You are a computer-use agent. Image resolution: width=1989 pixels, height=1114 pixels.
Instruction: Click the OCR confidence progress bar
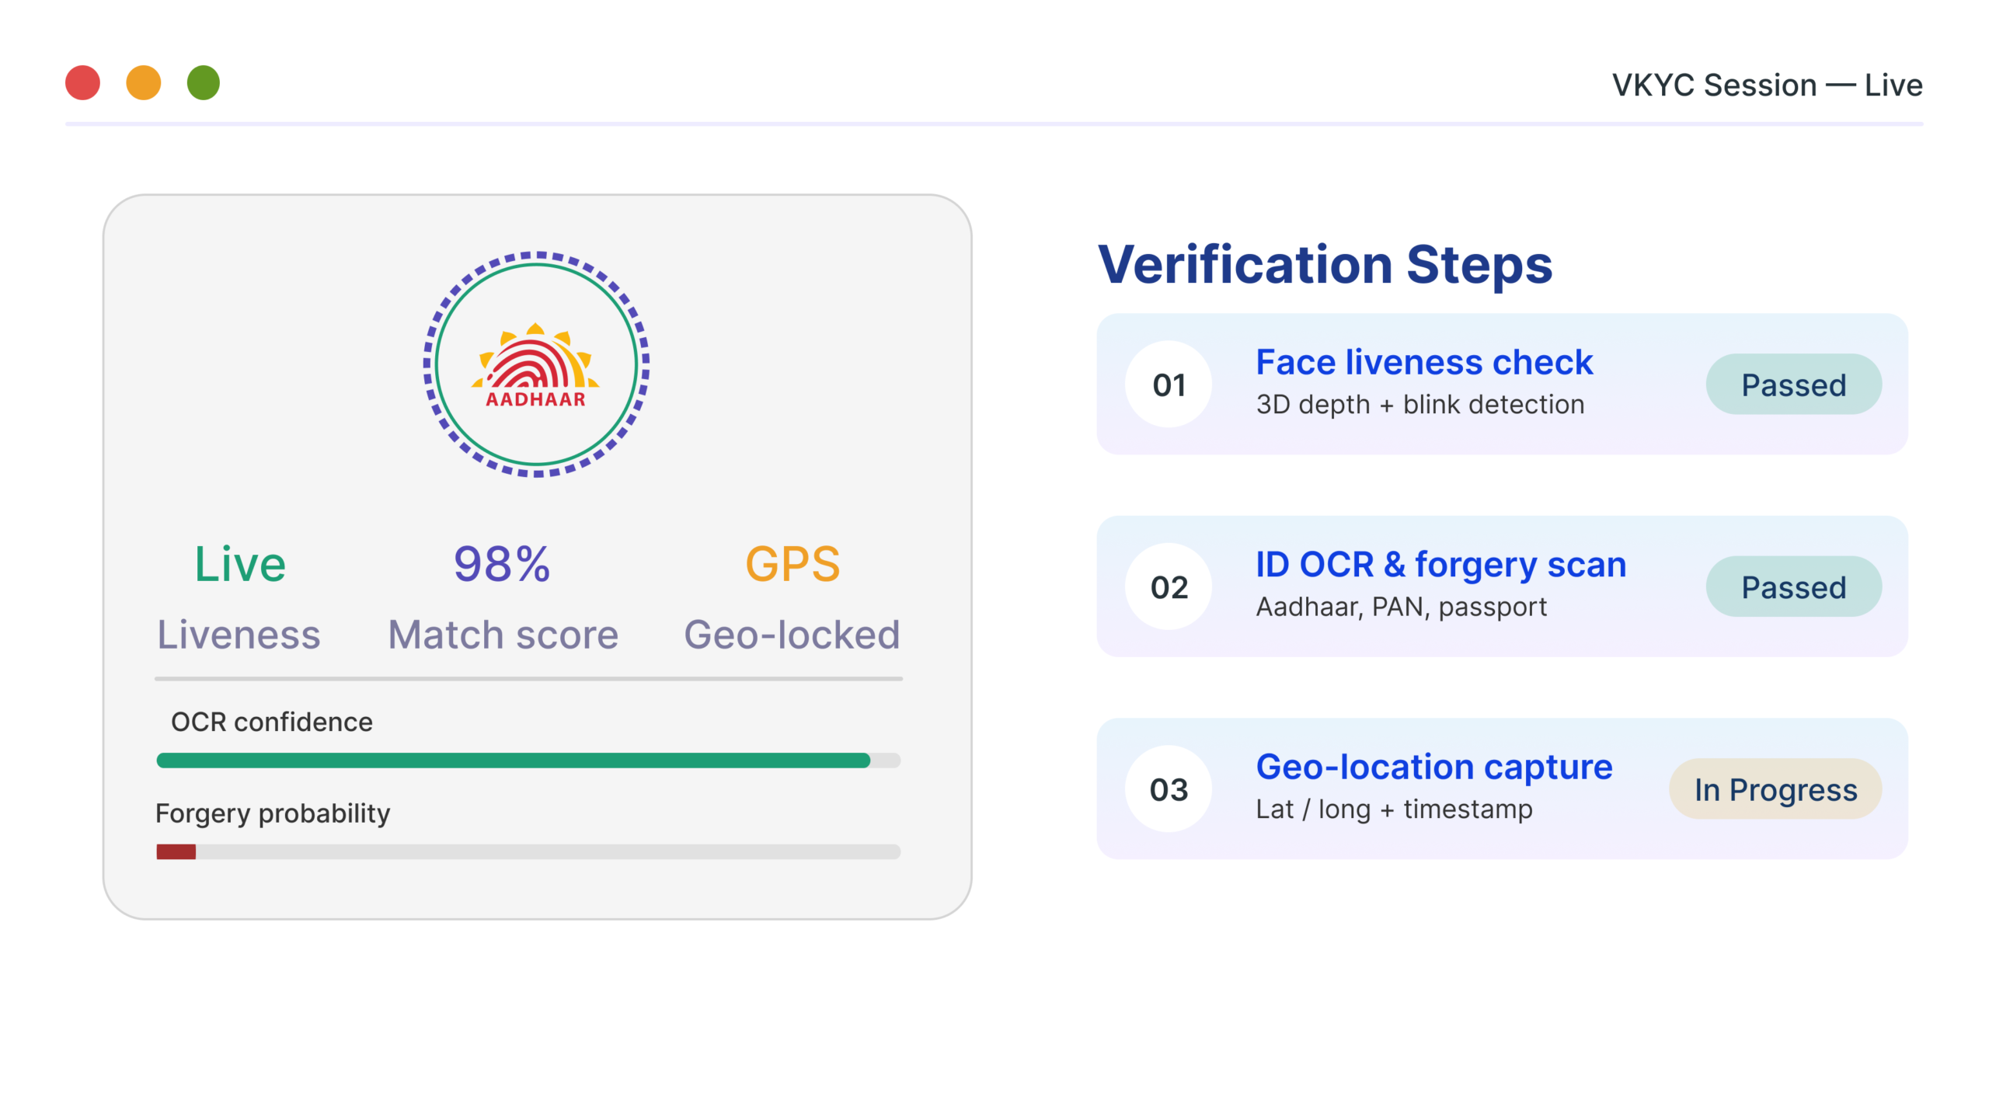(x=528, y=761)
